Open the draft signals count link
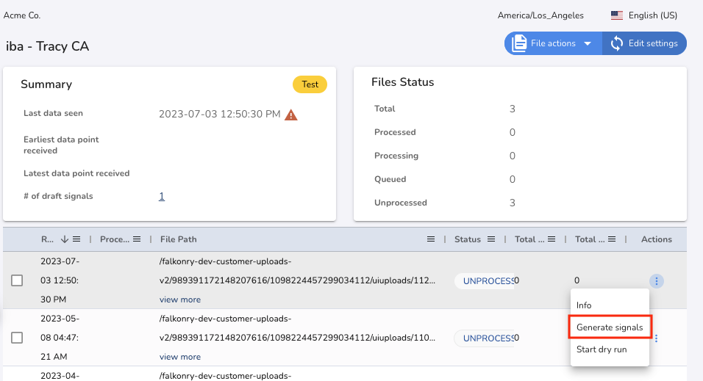 (x=161, y=196)
